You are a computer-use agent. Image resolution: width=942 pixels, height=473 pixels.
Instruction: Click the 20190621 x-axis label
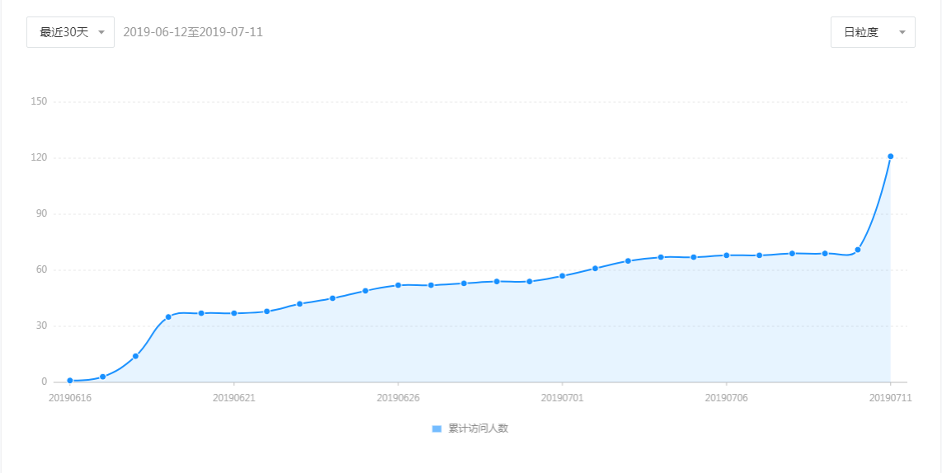coord(234,397)
